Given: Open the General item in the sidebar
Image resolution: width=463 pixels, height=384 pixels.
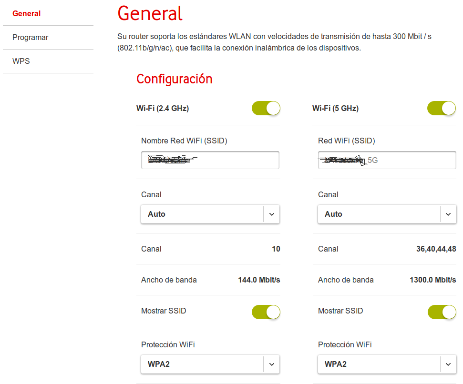Looking at the screenshot, I should click(27, 14).
